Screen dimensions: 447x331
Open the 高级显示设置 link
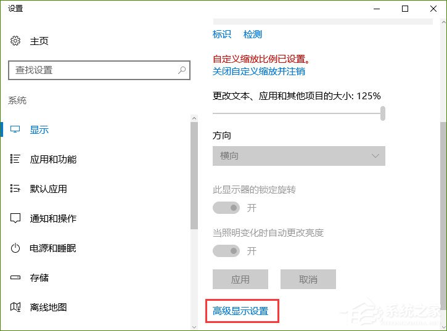tap(240, 311)
